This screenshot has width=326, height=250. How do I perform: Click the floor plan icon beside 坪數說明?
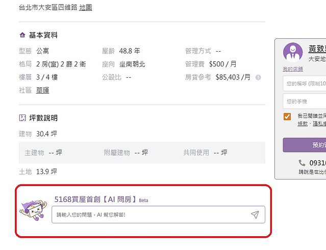pyautogui.click(x=22, y=118)
